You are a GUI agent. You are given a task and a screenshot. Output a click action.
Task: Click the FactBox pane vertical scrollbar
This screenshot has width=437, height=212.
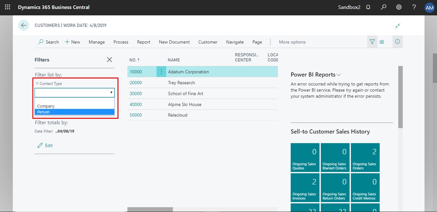[x=400, y=97]
